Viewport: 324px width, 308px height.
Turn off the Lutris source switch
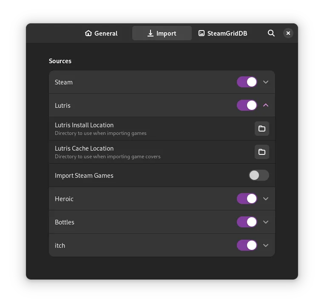pyautogui.click(x=247, y=105)
